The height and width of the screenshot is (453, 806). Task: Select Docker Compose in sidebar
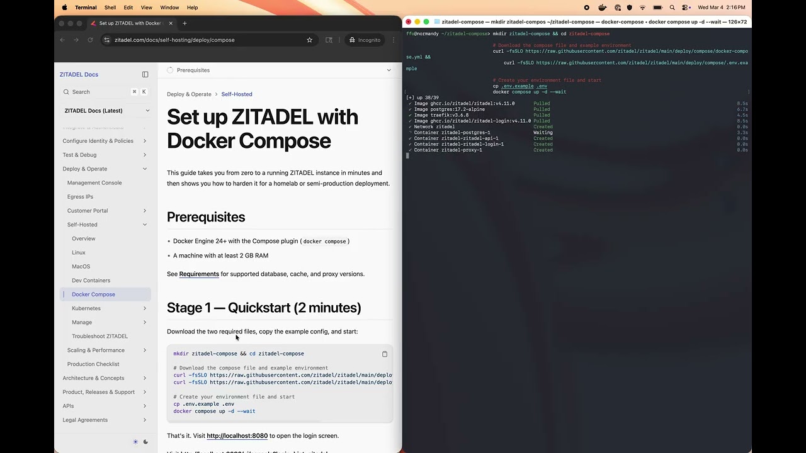point(106,294)
